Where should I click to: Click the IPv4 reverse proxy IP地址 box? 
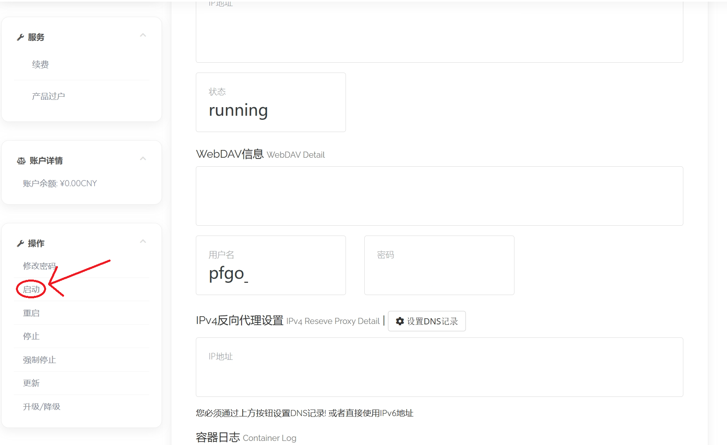(x=439, y=367)
